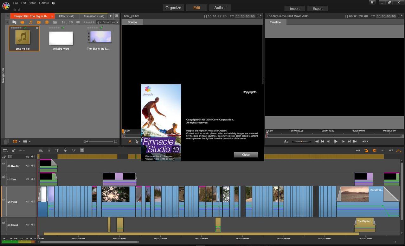405x246 pixels.
Task: Open the search options magnifier dropdown
Action: point(99,22)
